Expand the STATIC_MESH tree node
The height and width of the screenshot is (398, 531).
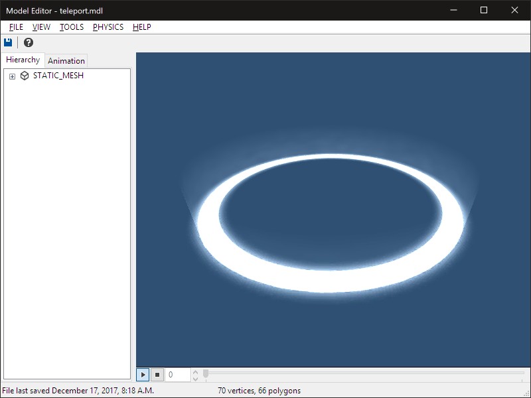click(x=12, y=76)
